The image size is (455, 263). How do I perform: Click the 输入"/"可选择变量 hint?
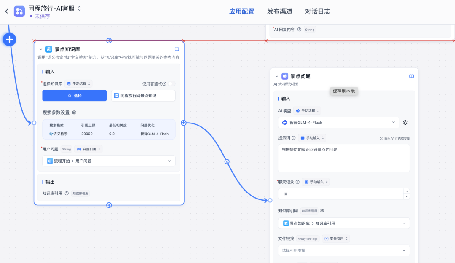(x=395, y=139)
